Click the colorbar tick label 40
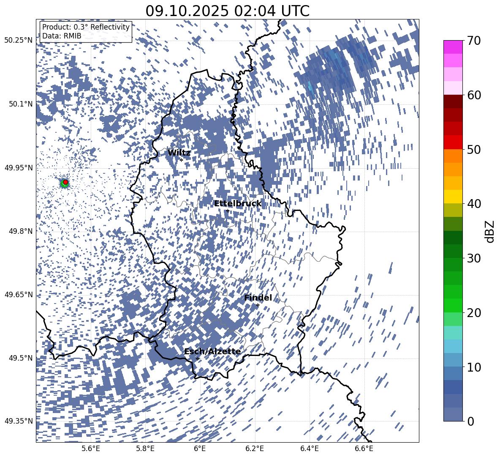 (474, 204)
